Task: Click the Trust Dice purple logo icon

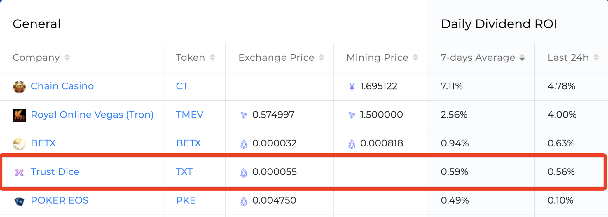Action: [x=19, y=172]
